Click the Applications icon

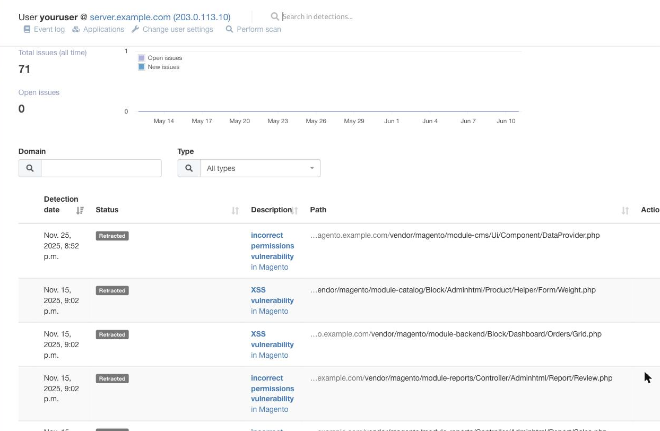(76, 29)
